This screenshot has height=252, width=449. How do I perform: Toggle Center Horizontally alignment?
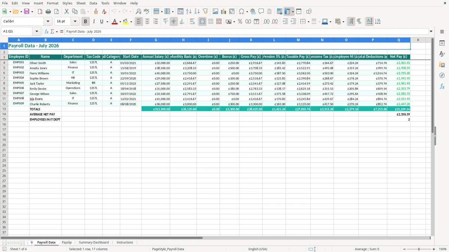[147, 22]
